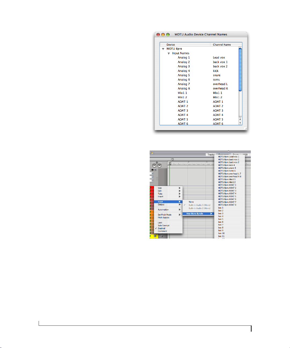Screen dimensions: 290x348
Task: Choose MOTU 8pre:overhead L 7 input
Action: click(230, 174)
